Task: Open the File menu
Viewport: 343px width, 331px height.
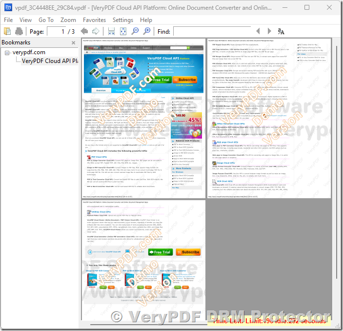Action: pos(8,20)
